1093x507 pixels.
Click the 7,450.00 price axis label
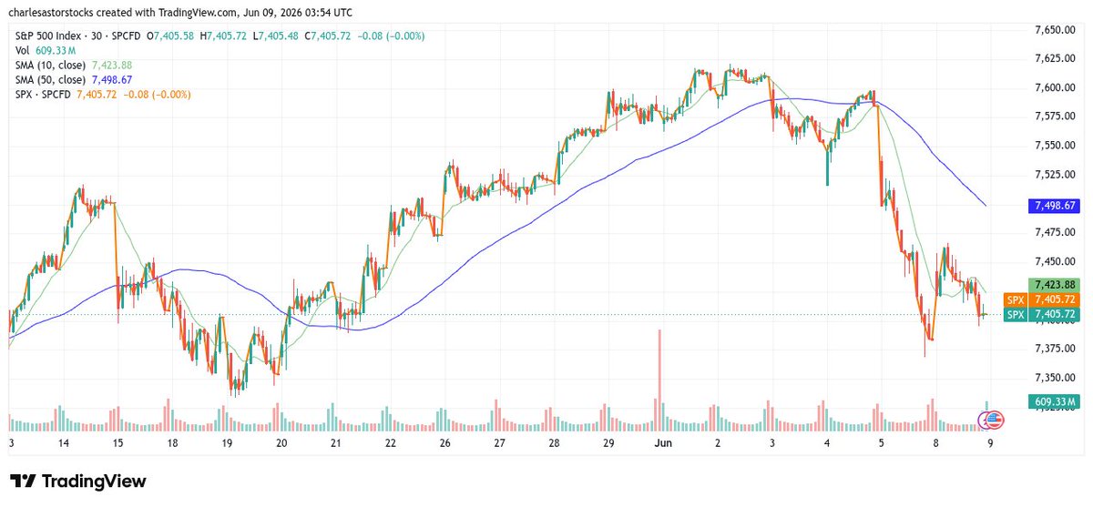pyautogui.click(x=1057, y=260)
